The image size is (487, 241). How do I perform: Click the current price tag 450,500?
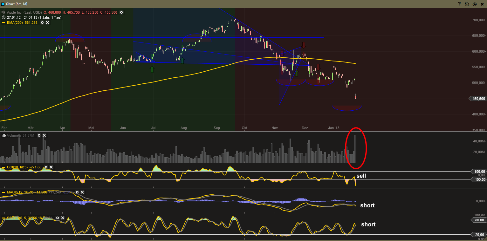coord(478,99)
